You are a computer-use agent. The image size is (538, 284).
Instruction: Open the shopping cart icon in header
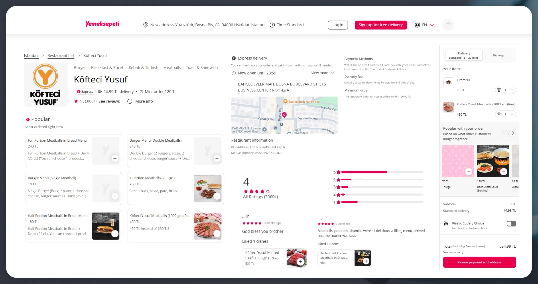click(x=448, y=25)
